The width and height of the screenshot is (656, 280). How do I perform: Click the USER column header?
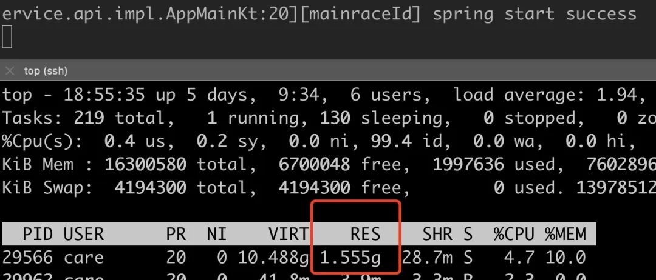point(84,234)
